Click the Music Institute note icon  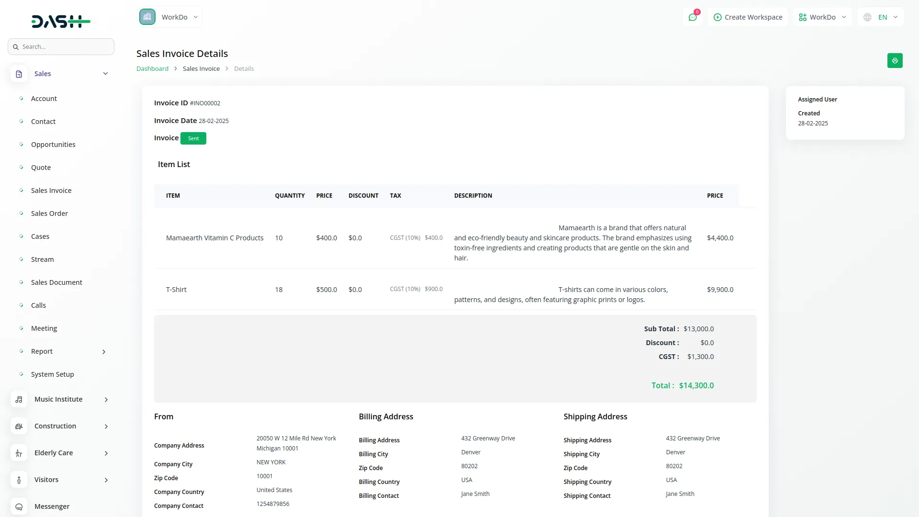[x=19, y=399]
